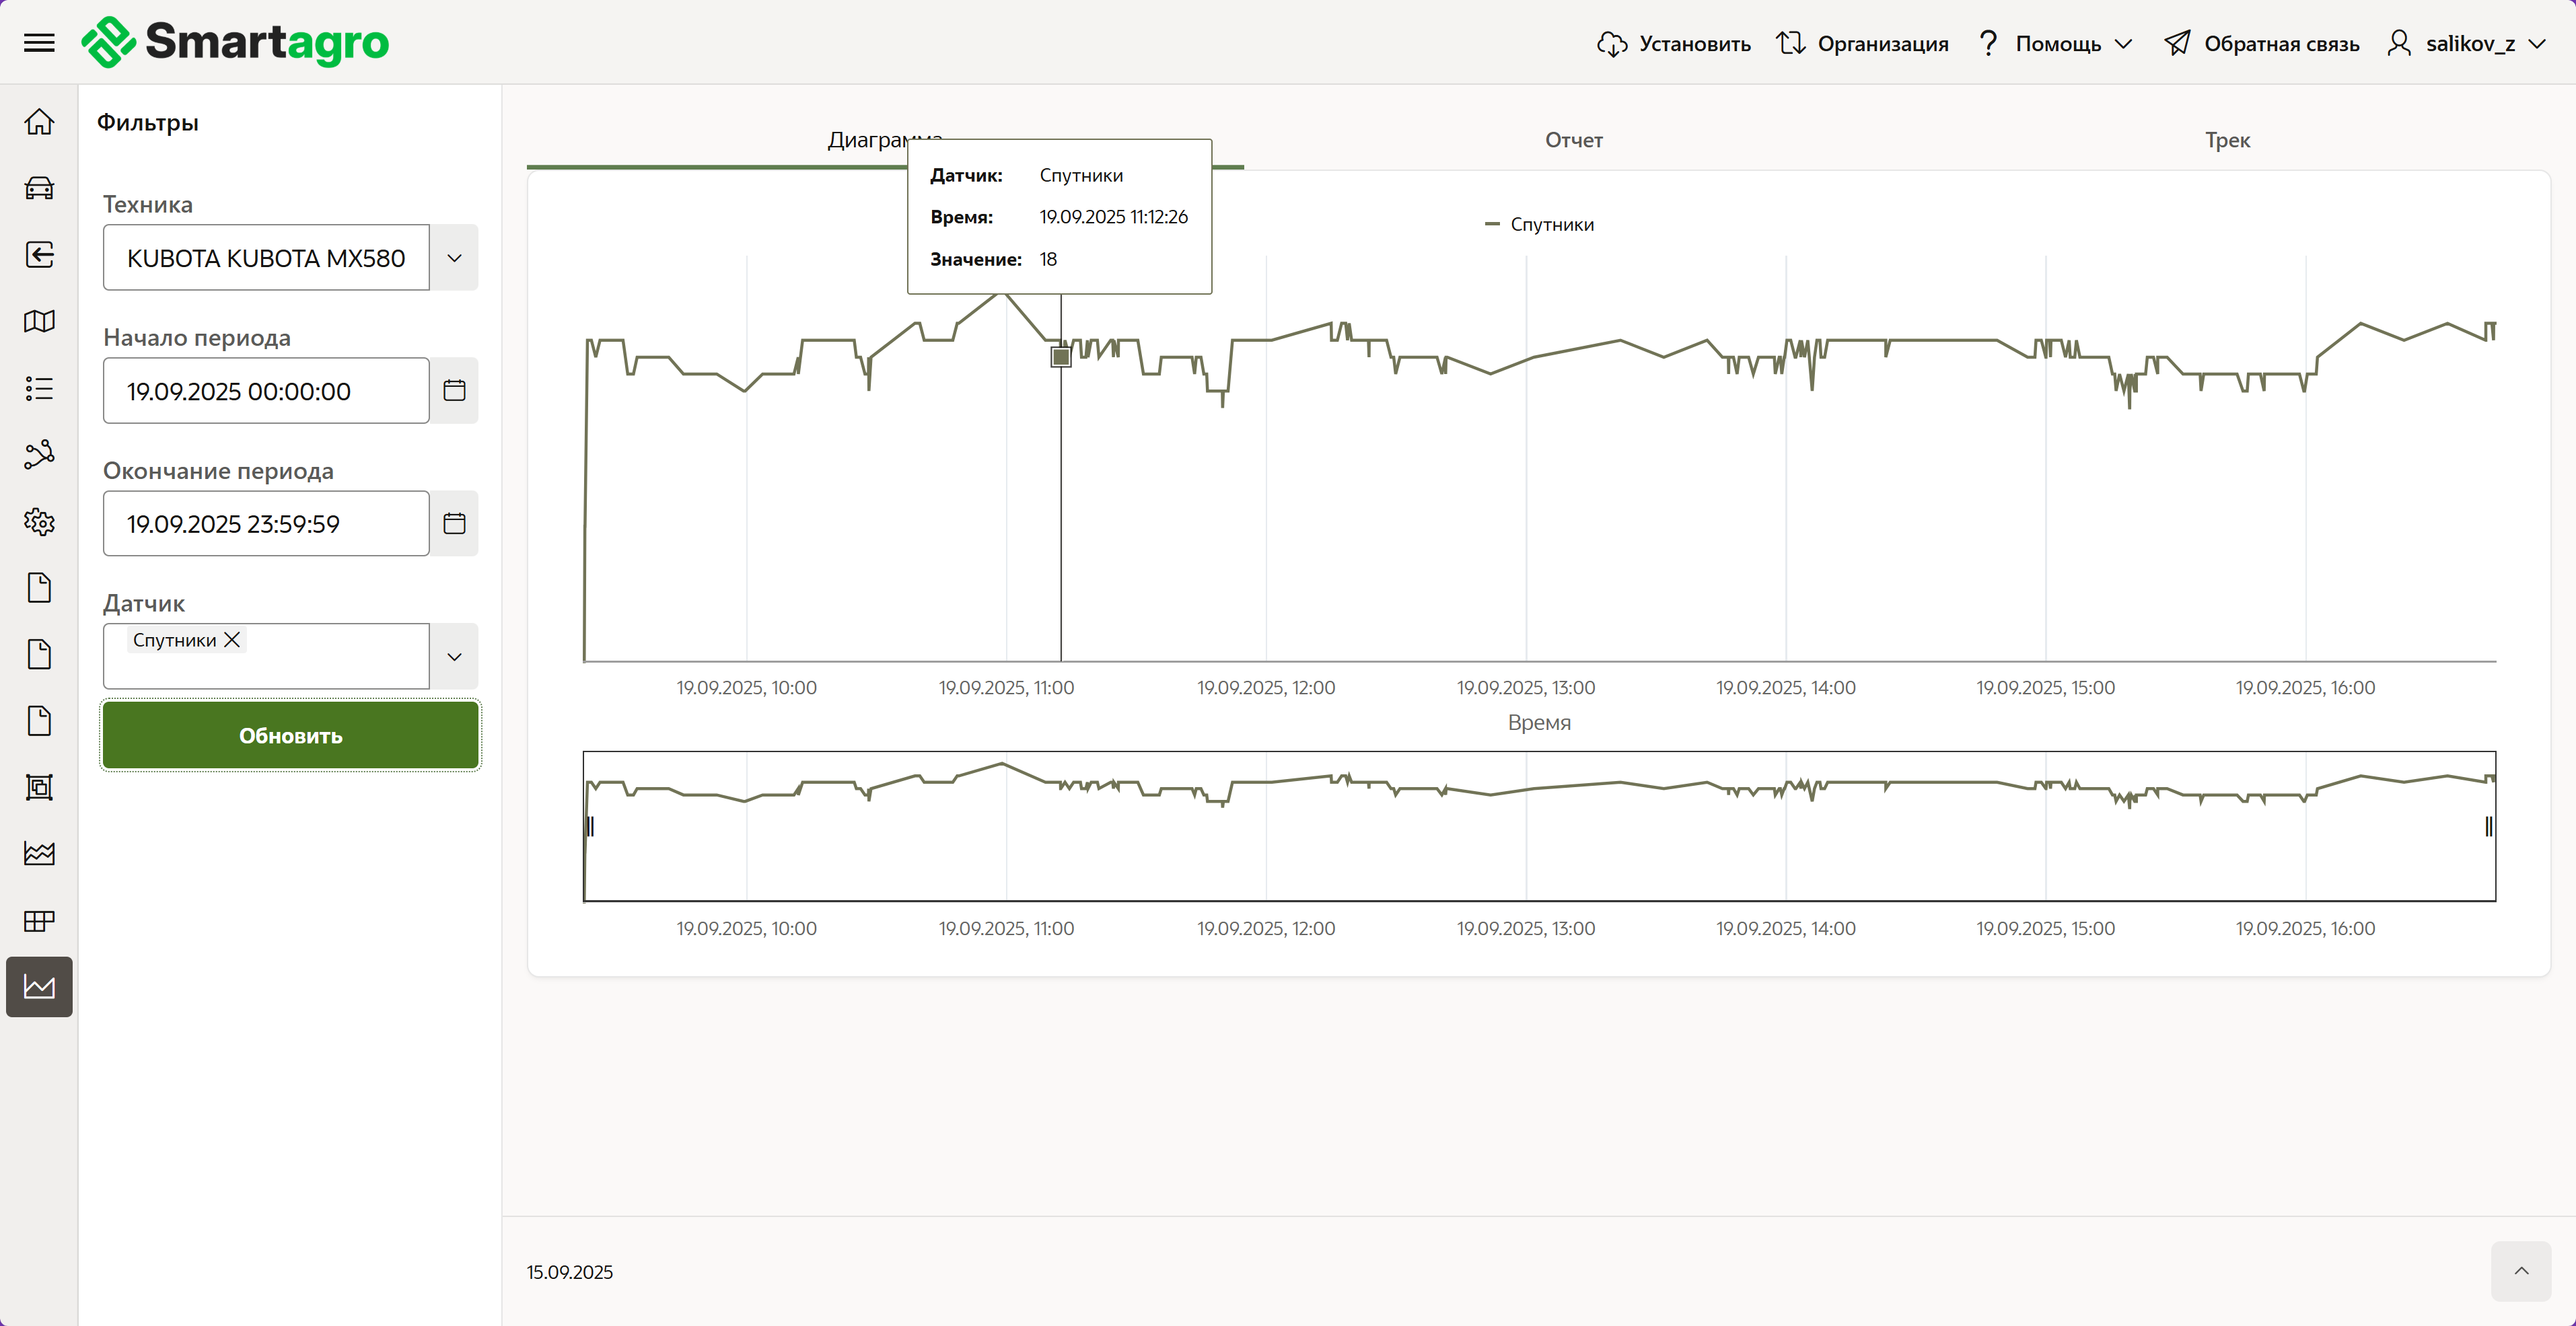Image resolution: width=2576 pixels, height=1326 pixels.
Task: Click the Обратная связь link
Action: click(x=2262, y=44)
